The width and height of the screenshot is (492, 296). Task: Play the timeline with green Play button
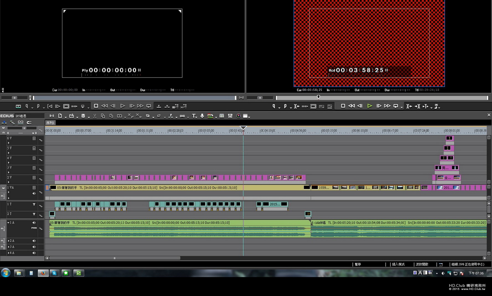pyautogui.click(x=370, y=106)
